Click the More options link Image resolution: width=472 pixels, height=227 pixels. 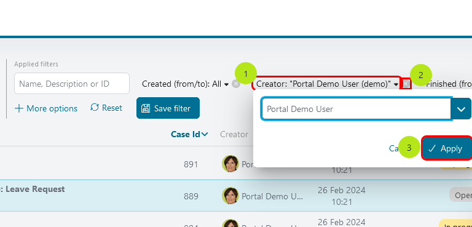click(x=46, y=108)
